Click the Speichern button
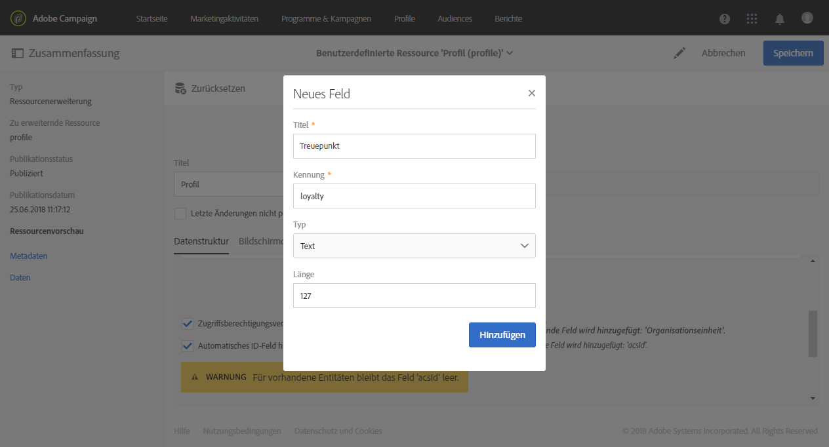 click(793, 53)
